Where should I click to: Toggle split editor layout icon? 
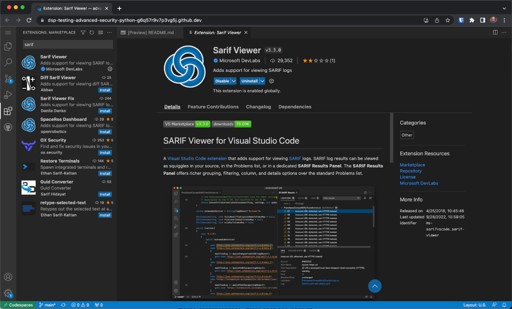tap(495, 32)
